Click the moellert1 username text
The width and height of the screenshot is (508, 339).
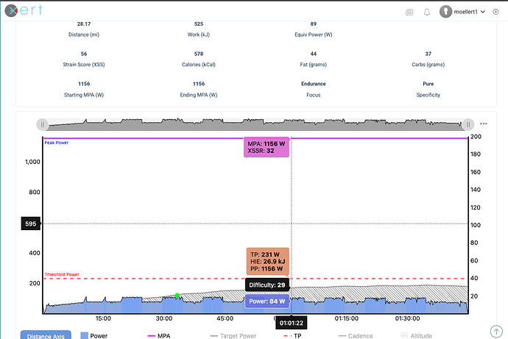click(465, 12)
